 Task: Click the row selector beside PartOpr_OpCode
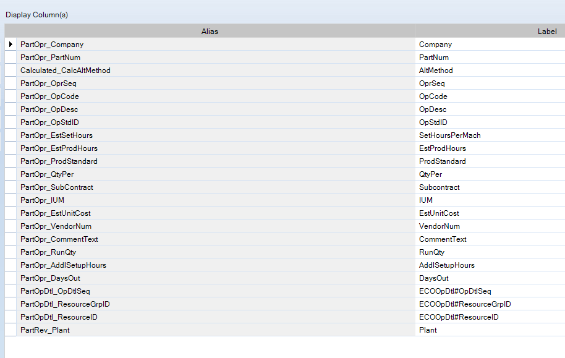[11, 96]
